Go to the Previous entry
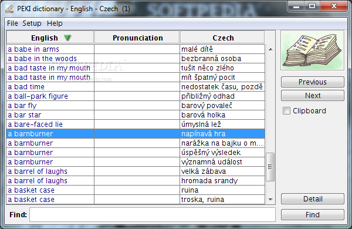This screenshot has height=229, width=352. [x=313, y=82]
